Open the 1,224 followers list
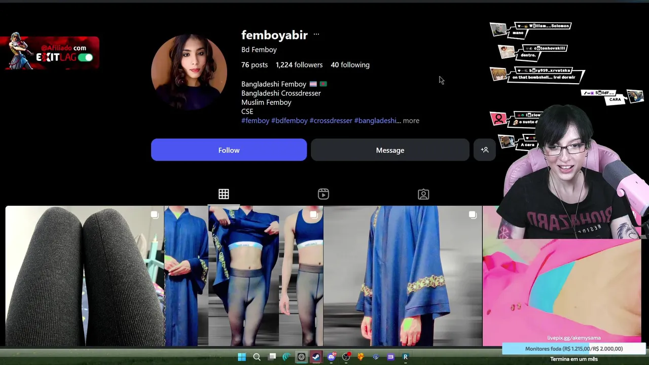 [x=299, y=65]
